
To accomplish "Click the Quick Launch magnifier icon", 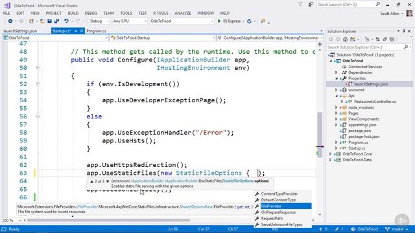I will click(x=378, y=4).
